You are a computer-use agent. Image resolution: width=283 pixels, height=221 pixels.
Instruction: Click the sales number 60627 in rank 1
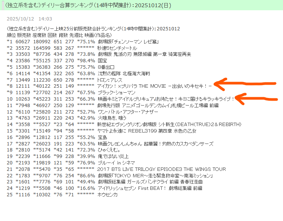23,42
